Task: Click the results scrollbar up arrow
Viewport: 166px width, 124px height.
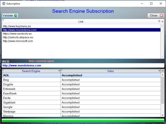Action: pyautogui.click(x=163, y=75)
